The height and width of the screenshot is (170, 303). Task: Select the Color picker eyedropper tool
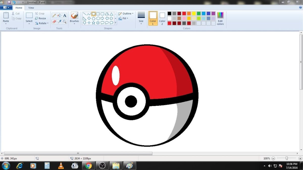pyautogui.click(x=59, y=22)
